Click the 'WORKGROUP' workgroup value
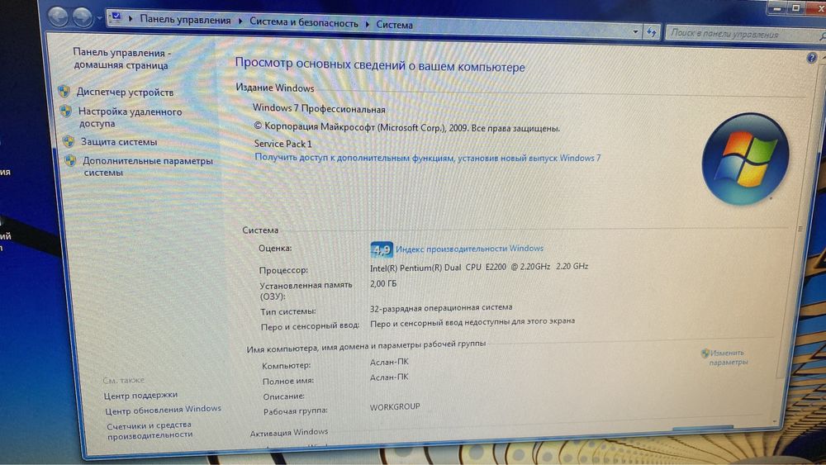This screenshot has width=826, height=465. (x=395, y=407)
